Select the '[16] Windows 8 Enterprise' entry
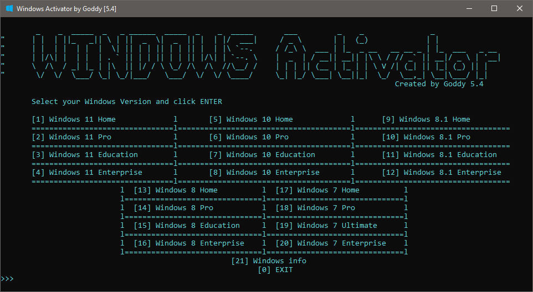533x292 pixels. 189,243
